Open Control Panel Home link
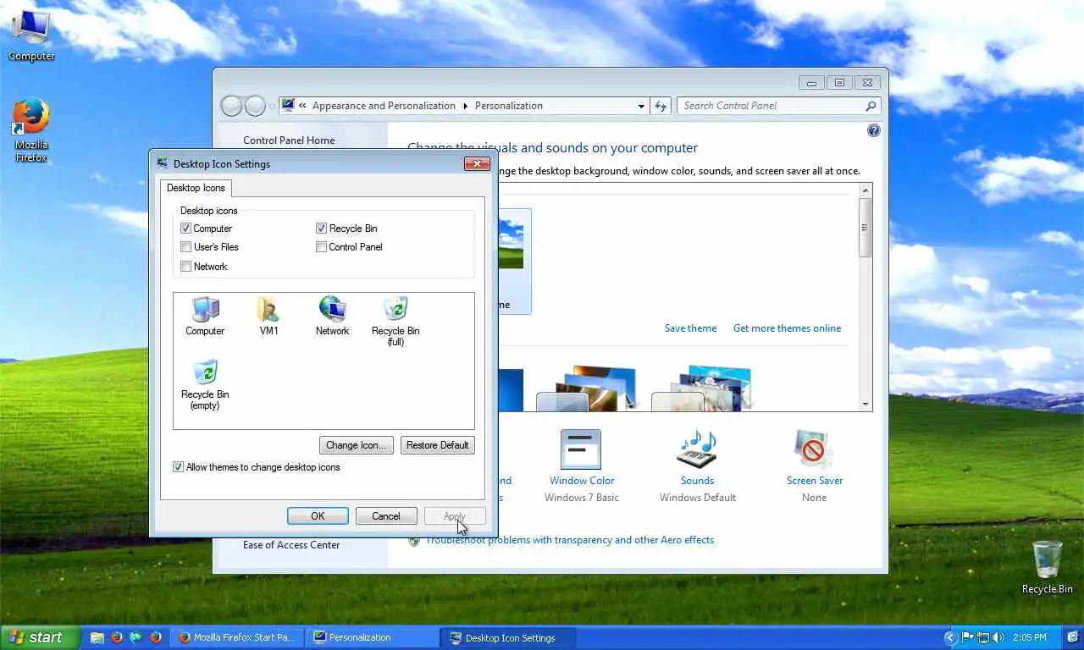This screenshot has height=650, width=1084. pos(289,140)
